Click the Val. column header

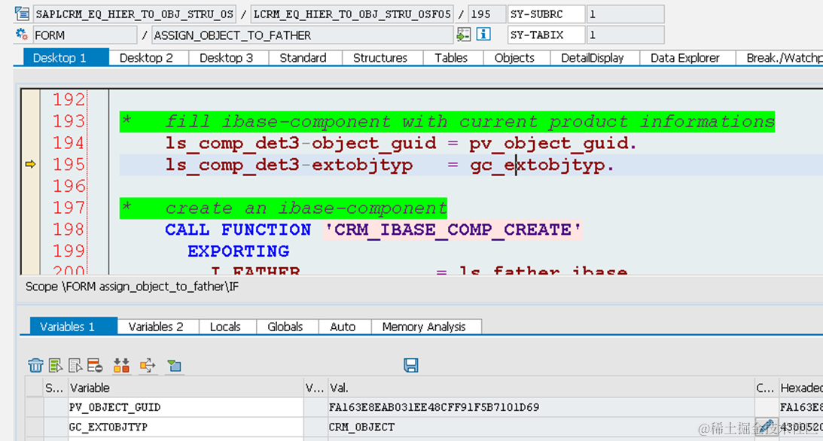(x=541, y=388)
